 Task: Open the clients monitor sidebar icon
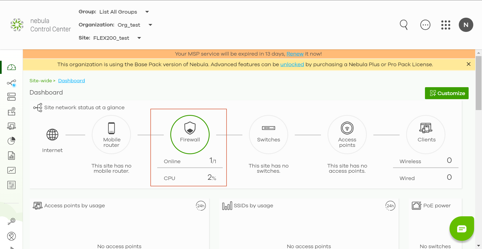[11, 126]
